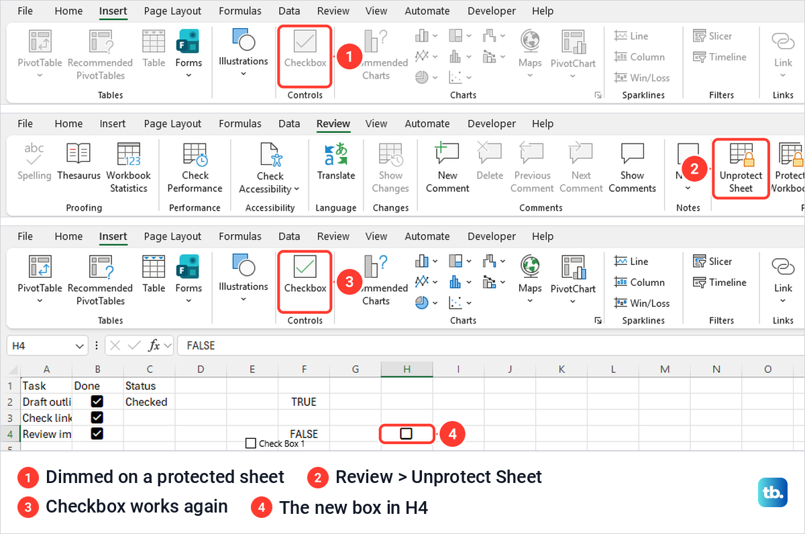Insert a colored Win/Loss sparkline
The width and height of the screenshot is (805, 534).
point(642,303)
